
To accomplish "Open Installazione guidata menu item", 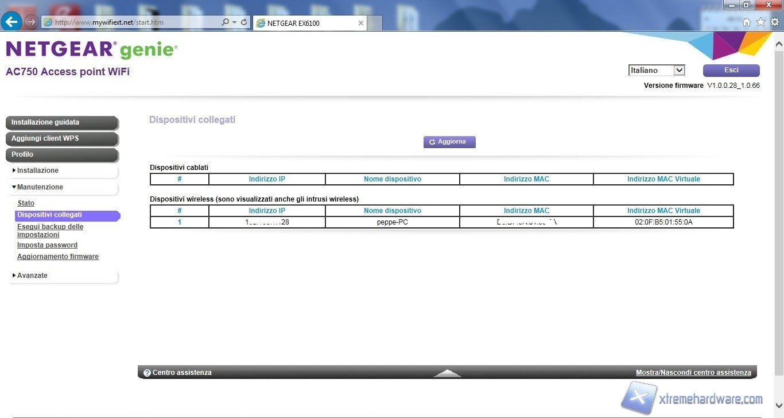I will pos(61,122).
